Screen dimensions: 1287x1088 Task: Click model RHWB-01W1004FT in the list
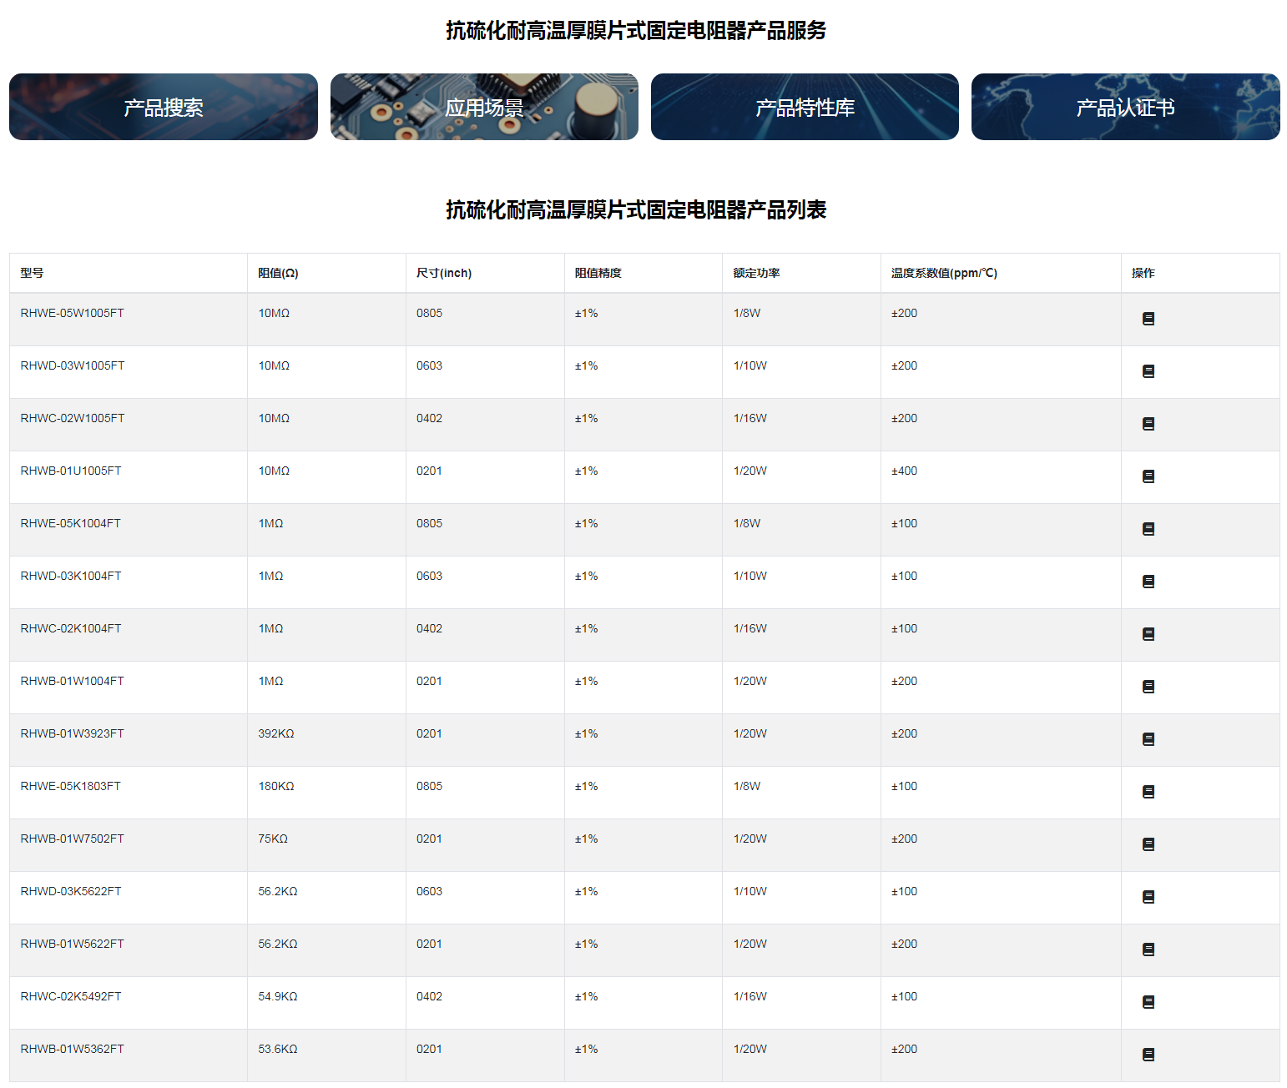[x=72, y=681]
